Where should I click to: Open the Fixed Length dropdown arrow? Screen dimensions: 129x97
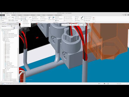coord(27,17)
